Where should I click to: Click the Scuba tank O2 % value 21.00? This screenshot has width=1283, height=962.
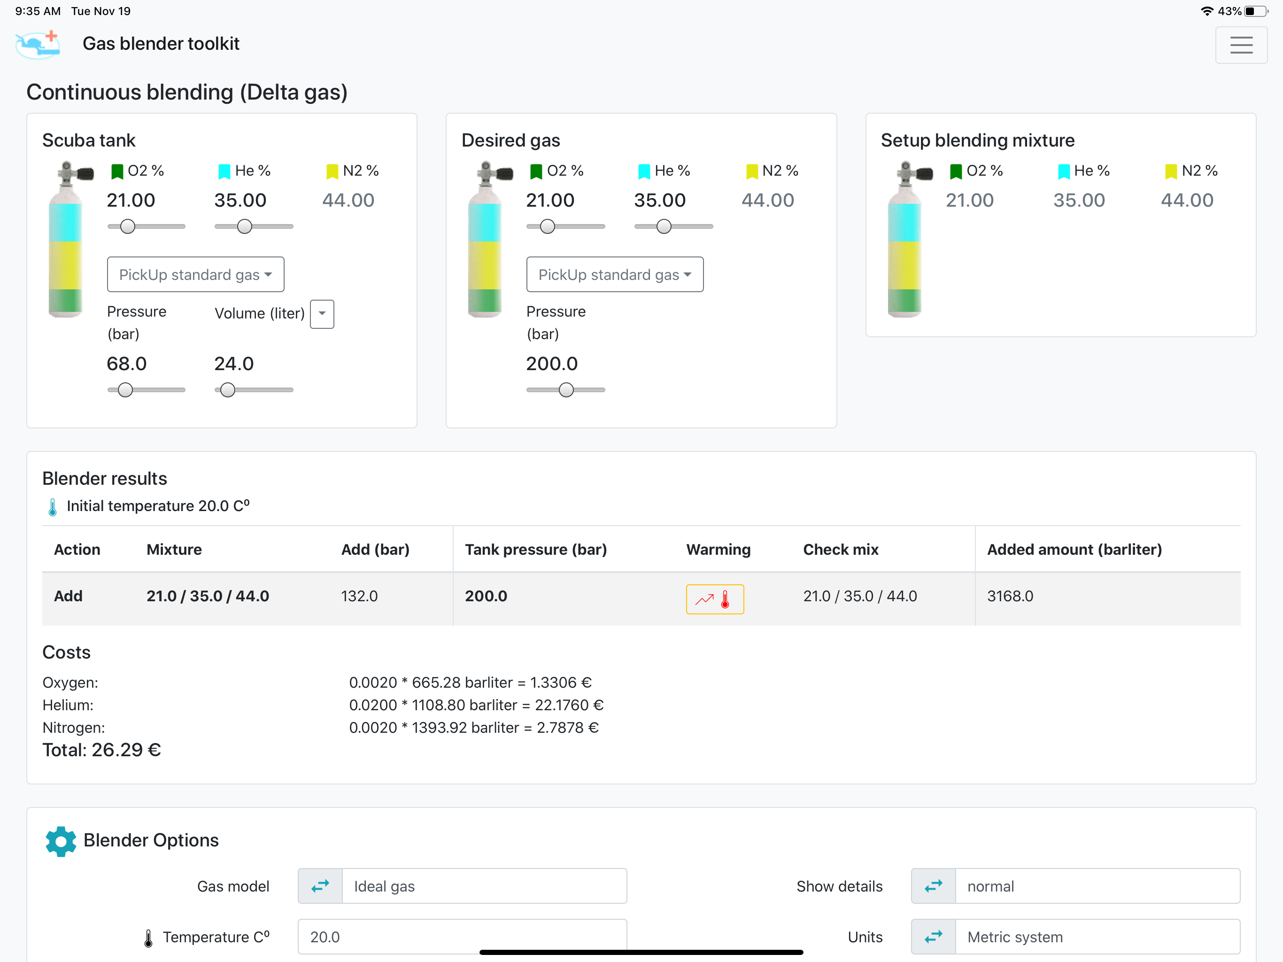coord(131,200)
